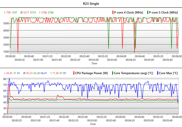
Task: Click the Time axis label under clock chart
Action: tap(94, 63)
